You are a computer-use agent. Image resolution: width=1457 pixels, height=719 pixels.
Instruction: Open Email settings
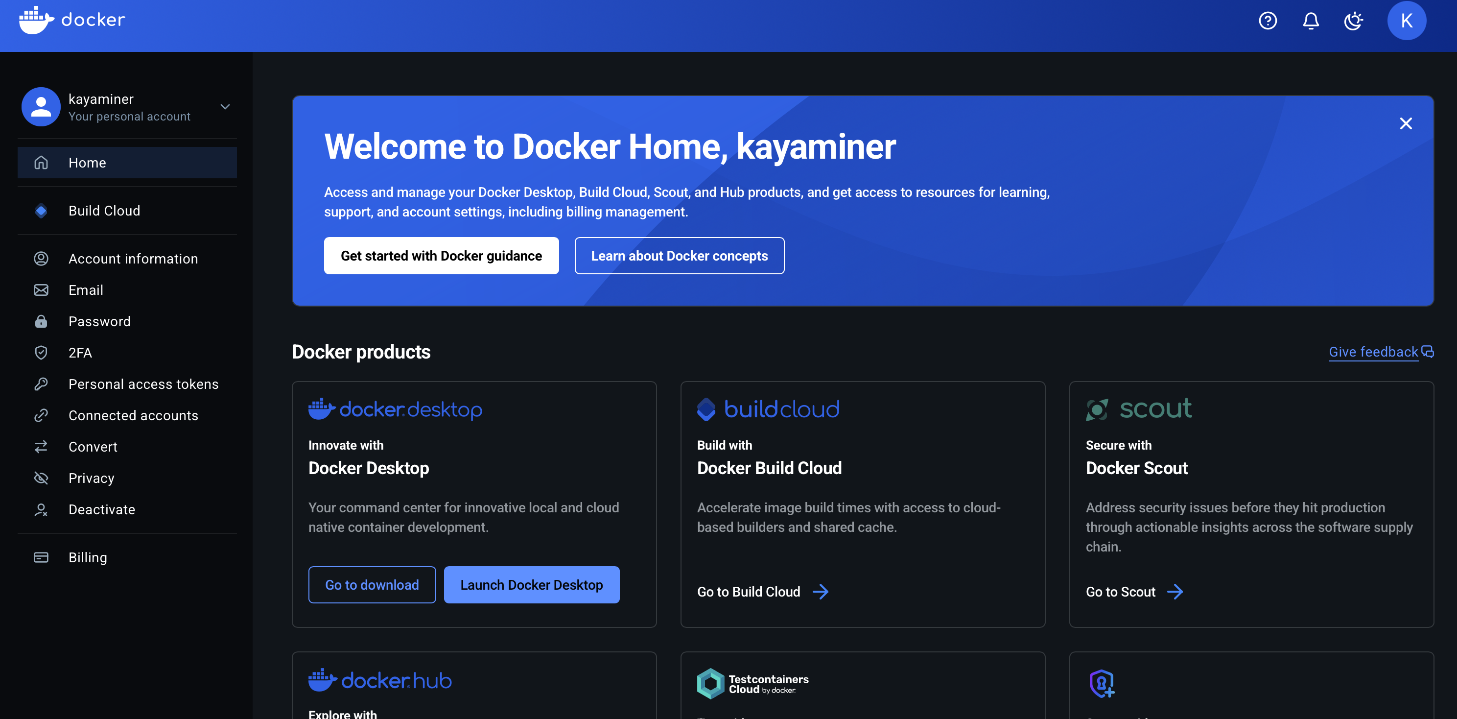(x=127, y=290)
